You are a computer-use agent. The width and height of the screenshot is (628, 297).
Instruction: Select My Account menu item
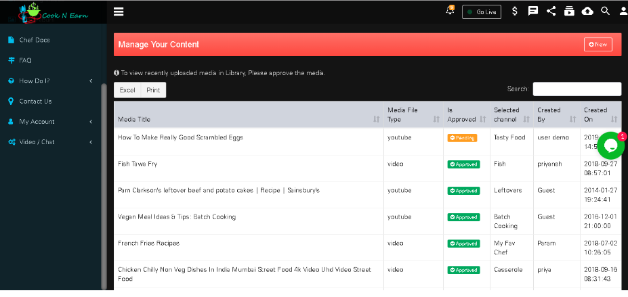click(37, 122)
